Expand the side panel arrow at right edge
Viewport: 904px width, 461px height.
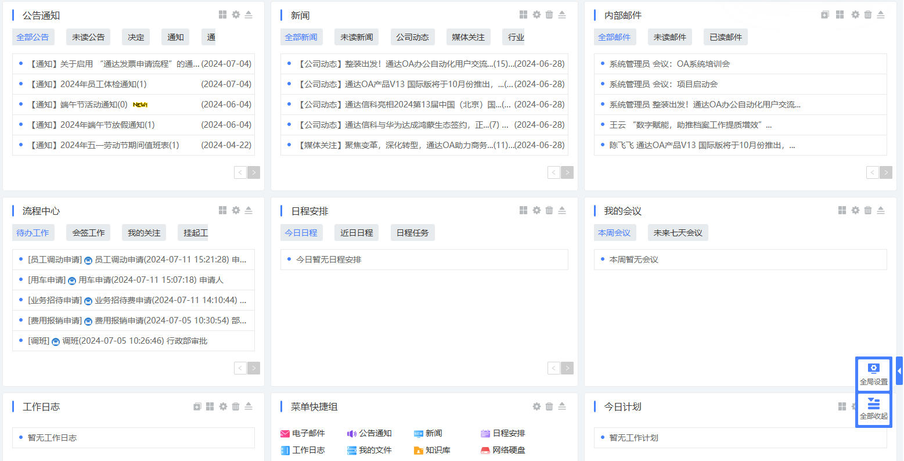[x=899, y=370]
